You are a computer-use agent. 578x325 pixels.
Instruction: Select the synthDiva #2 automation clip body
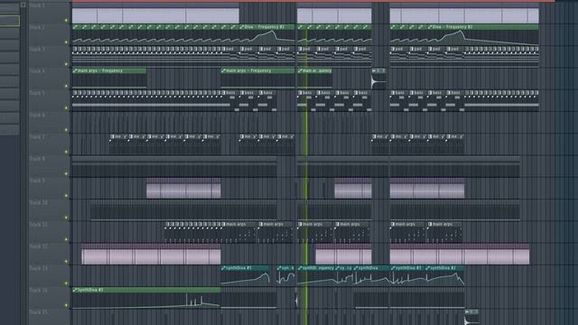[445, 275]
